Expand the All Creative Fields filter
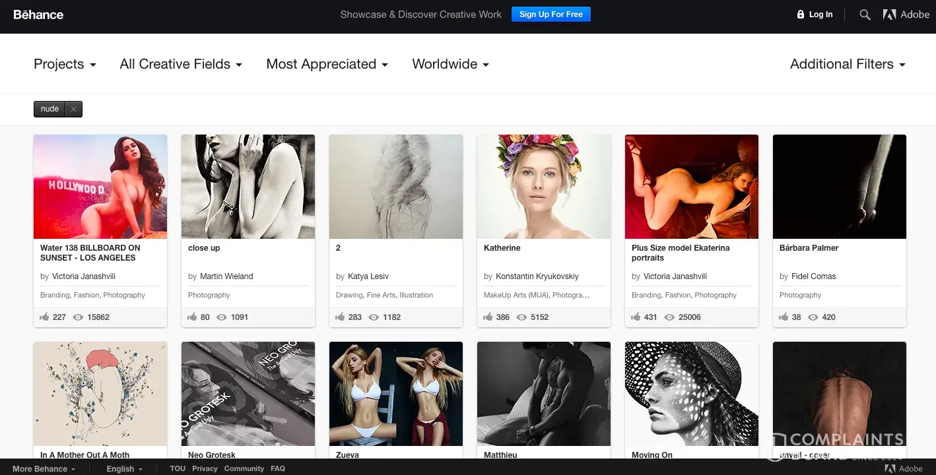The height and width of the screenshot is (475, 936). pos(181,64)
